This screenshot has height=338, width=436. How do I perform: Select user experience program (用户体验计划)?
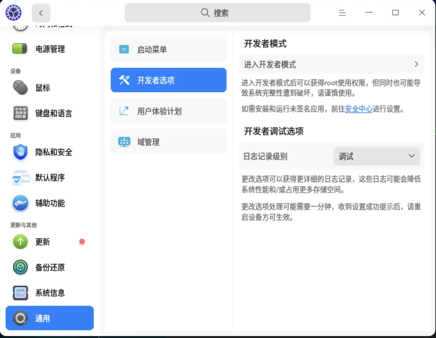[x=168, y=111]
